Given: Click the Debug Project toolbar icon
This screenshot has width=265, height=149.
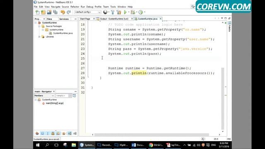Looking at the screenshot, I should click(133, 12).
